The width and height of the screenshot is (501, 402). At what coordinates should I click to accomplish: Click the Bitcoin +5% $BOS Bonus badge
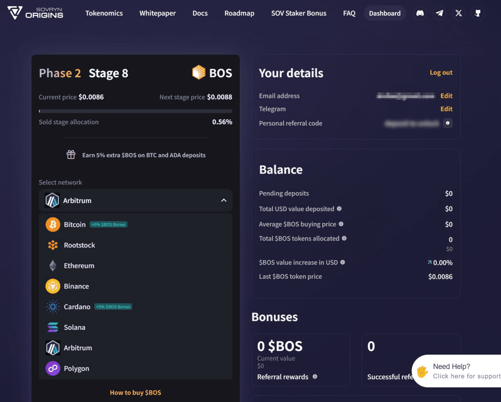click(x=108, y=225)
